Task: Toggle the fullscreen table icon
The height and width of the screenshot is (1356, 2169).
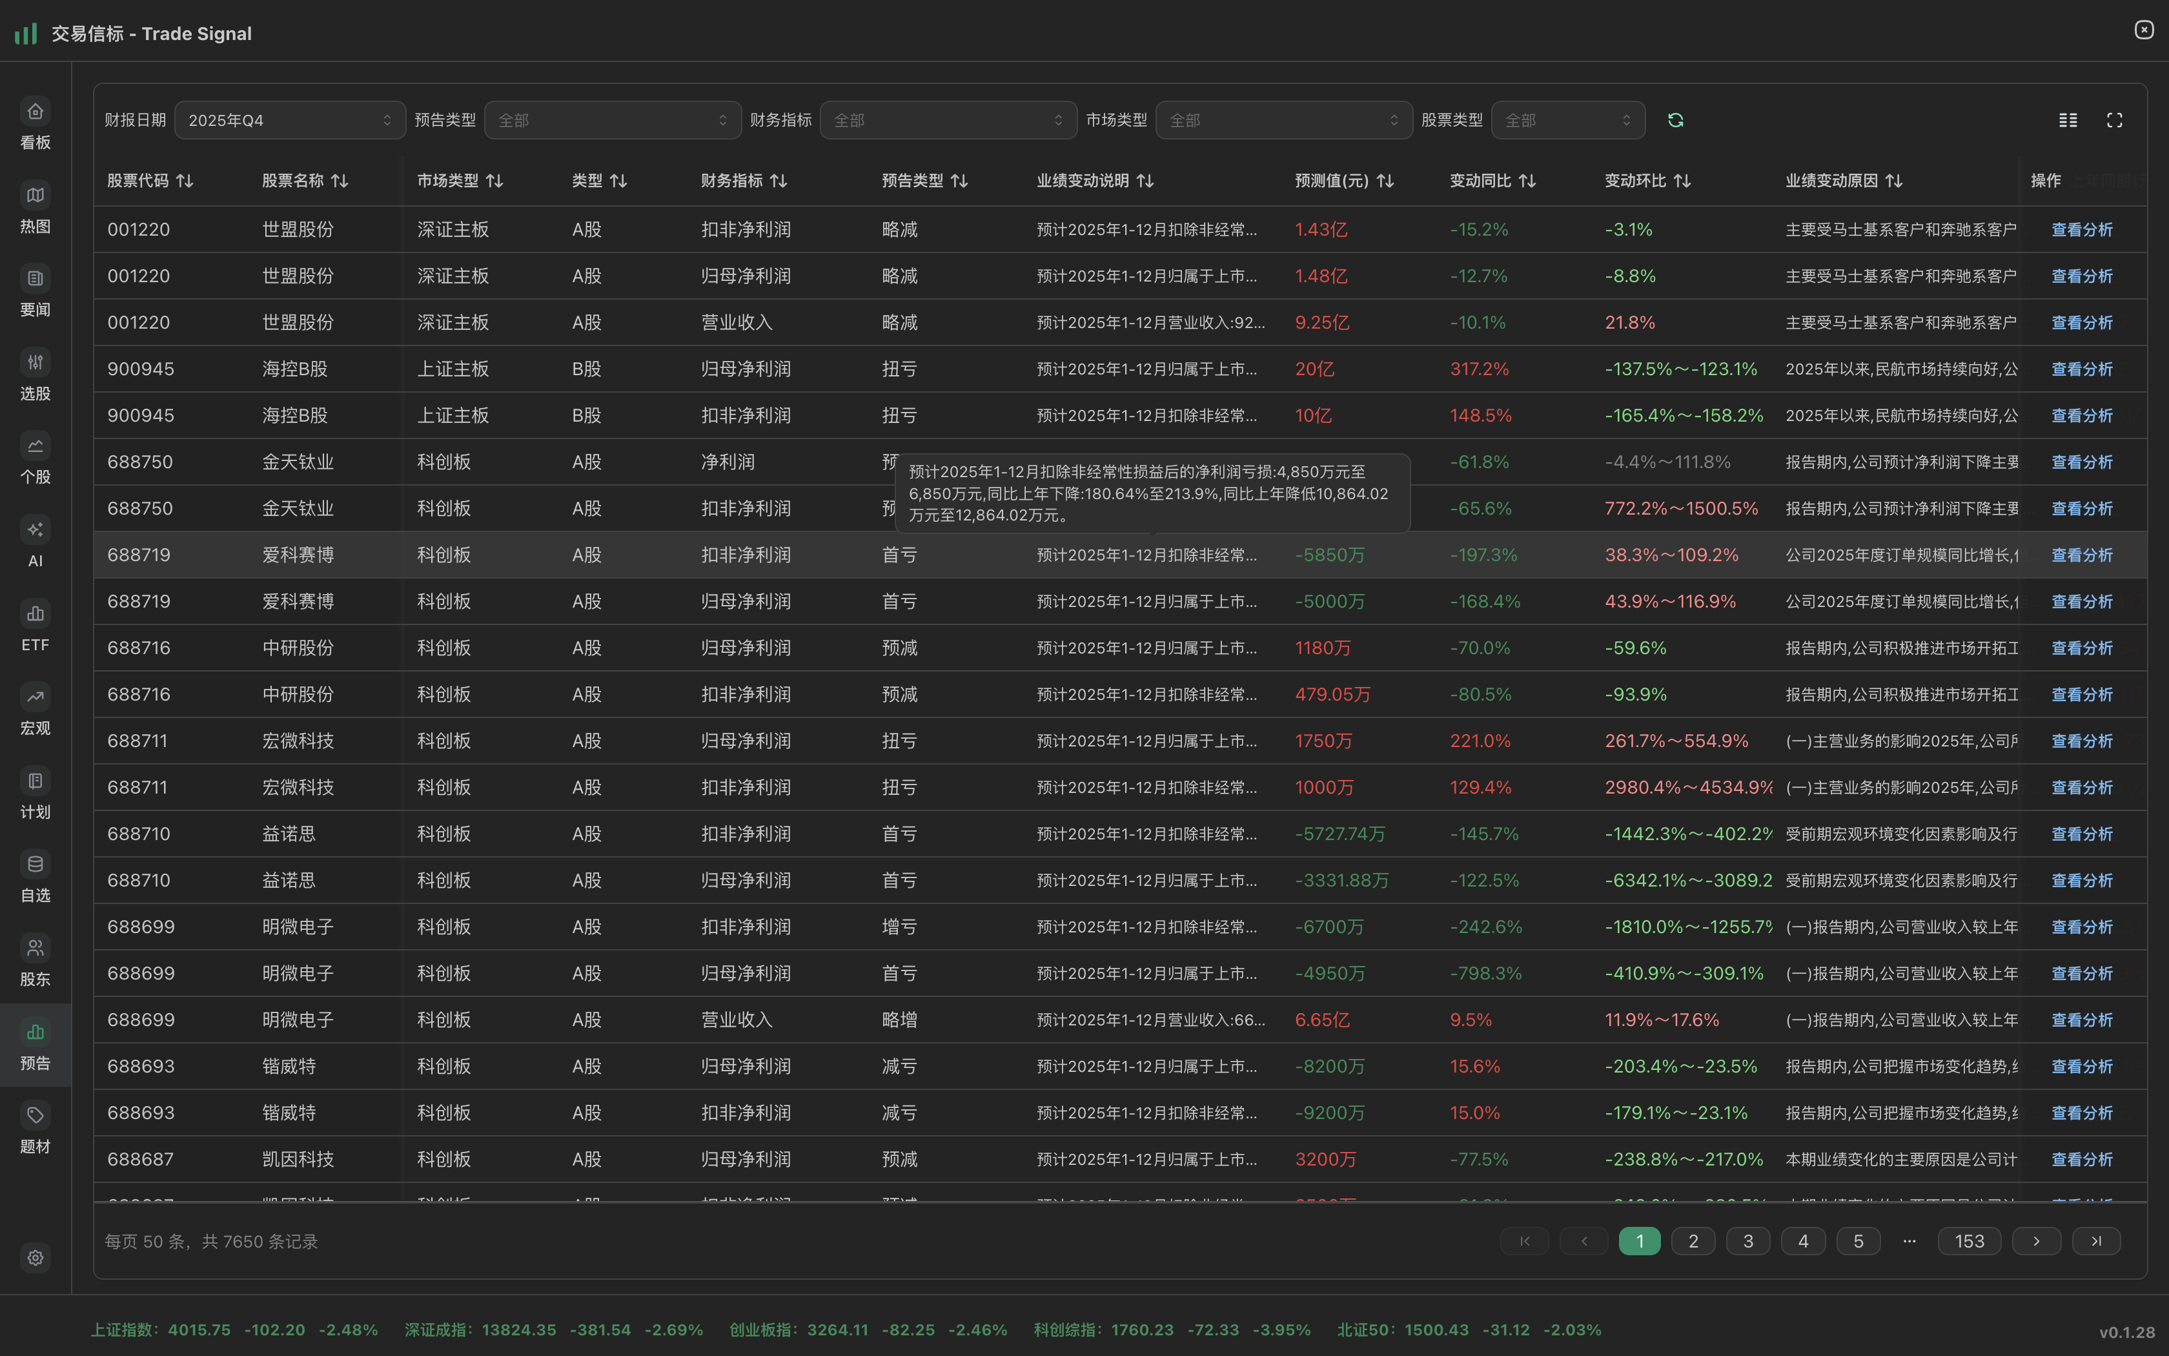Action: pyautogui.click(x=2114, y=120)
